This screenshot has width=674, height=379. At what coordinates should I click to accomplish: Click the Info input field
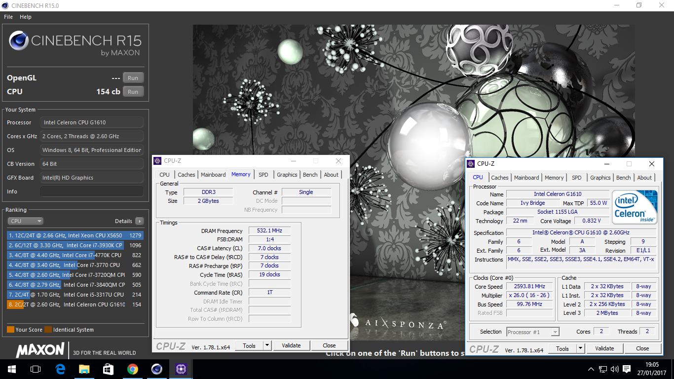pyautogui.click(x=92, y=191)
